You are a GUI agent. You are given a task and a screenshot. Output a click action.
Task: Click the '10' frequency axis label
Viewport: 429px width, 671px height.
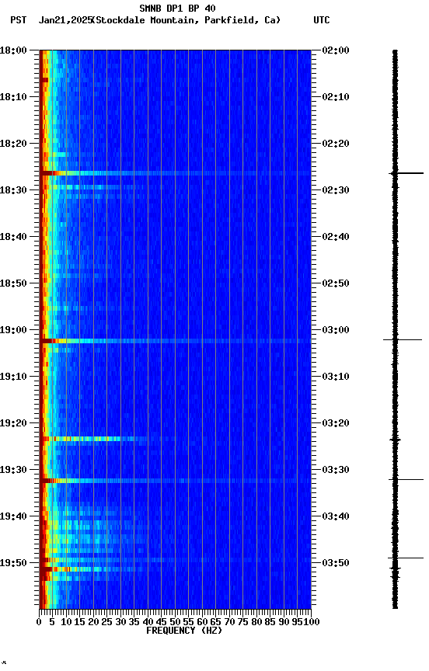pos(66,622)
